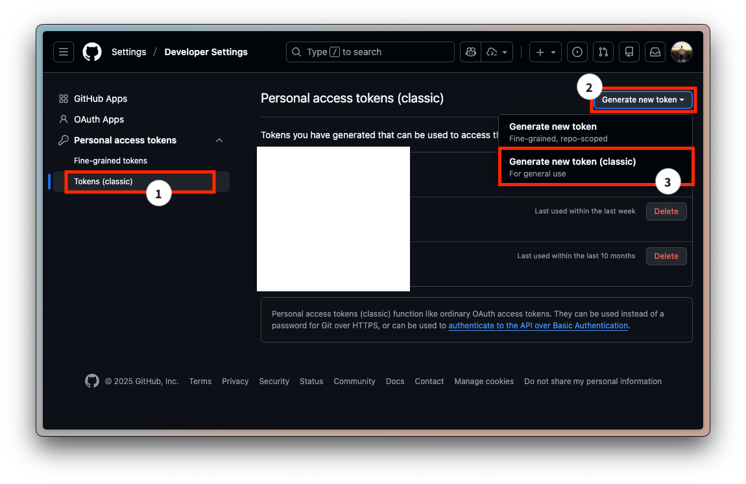Open Copilot chat icon
The height and width of the screenshot is (484, 746).
(x=471, y=52)
